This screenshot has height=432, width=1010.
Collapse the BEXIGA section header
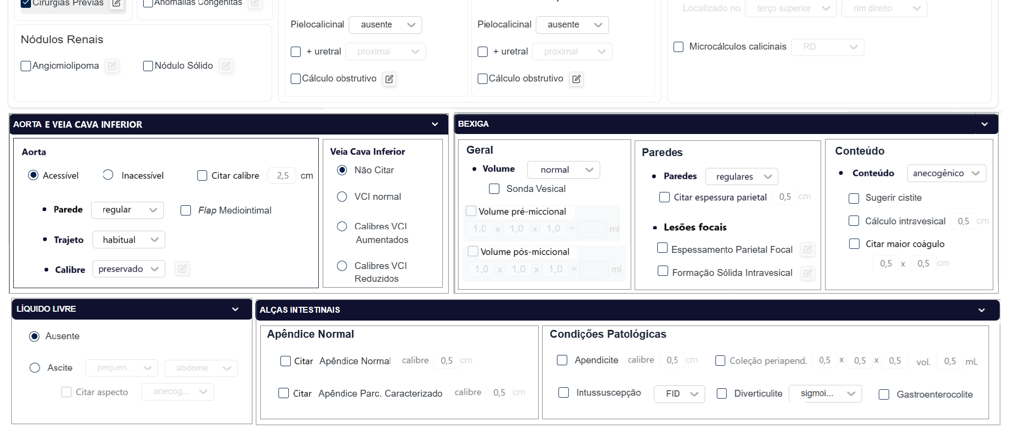(984, 124)
